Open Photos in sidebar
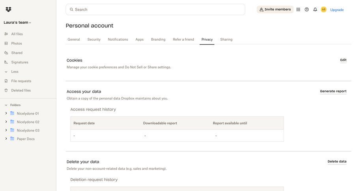355x191 pixels. (17, 43)
